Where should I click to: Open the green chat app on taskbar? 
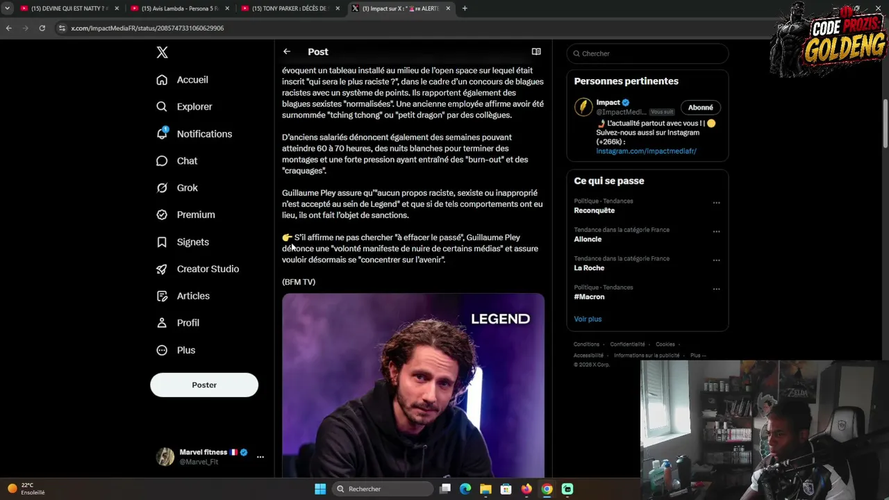click(x=567, y=489)
